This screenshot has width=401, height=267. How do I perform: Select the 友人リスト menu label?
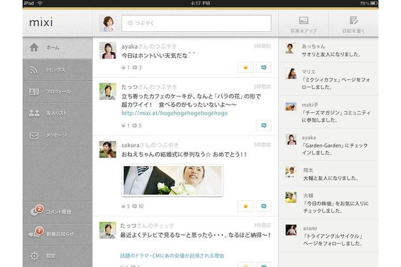[x=56, y=113]
